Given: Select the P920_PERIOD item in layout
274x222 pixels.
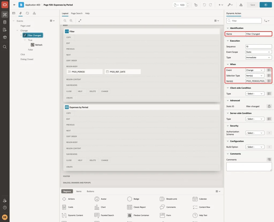Looking at the screenshot, I should [85, 72].
